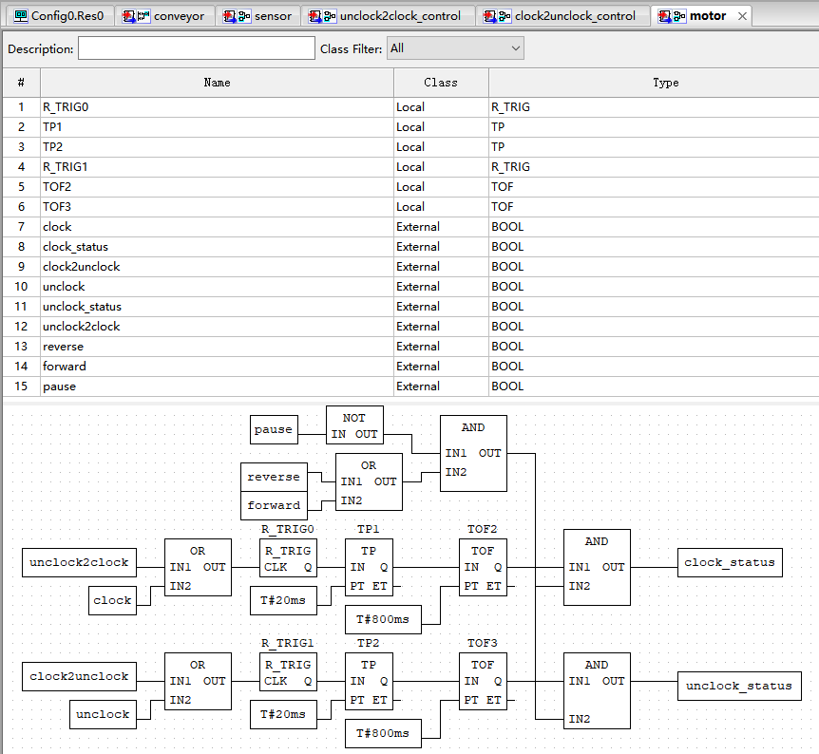Select the R_TRIG1 function block
819x754 pixels.
288,672
